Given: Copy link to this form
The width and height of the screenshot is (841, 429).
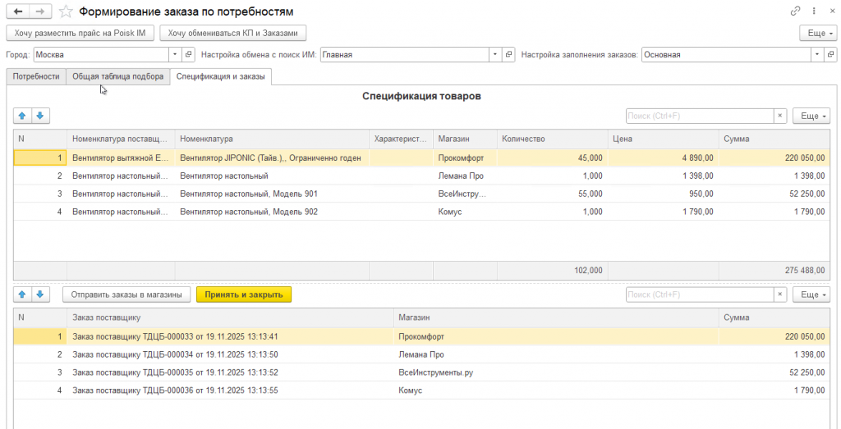Looking at the screenshot, I should point(795,11).
